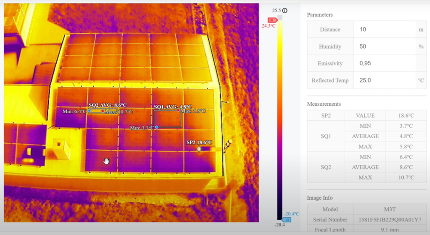Click the SQ1 blue minimum point marker
This screenshot has width=430, height=235.
pyautogui.click(x=157, y=127)
